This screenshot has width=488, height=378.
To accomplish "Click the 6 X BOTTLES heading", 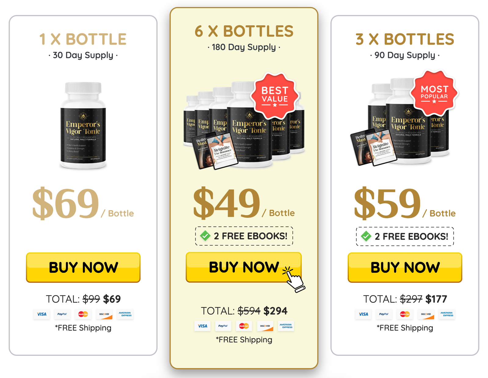I will [244, 31].
